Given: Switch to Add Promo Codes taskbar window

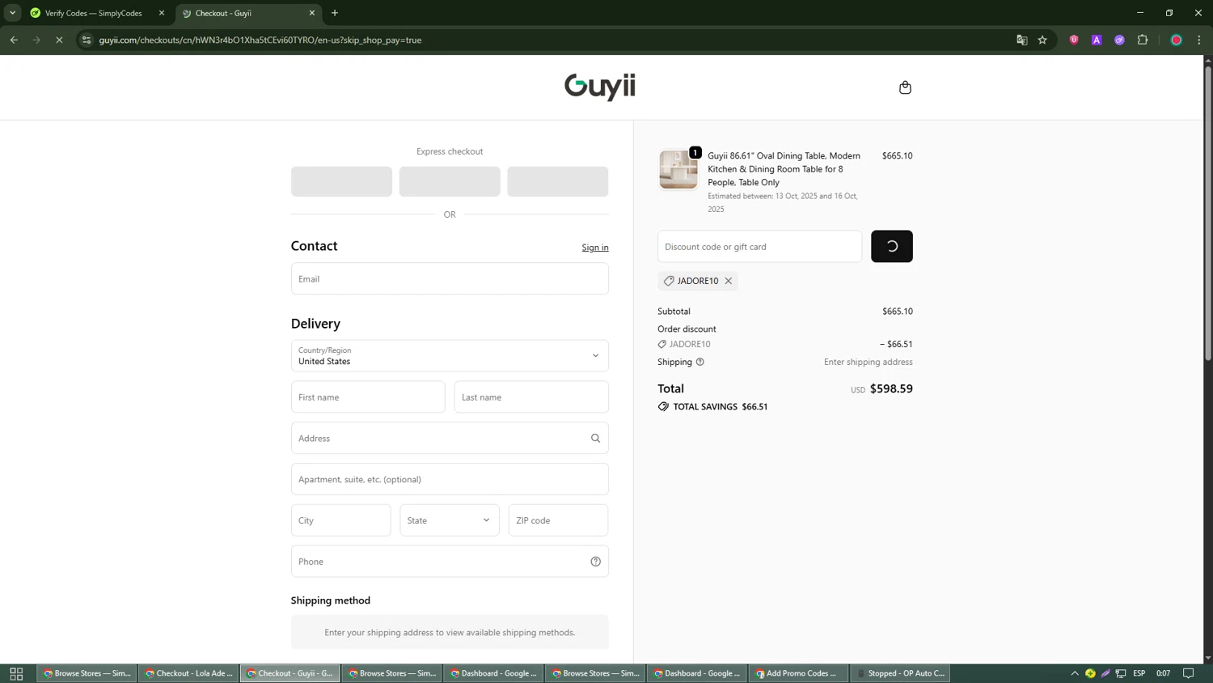Looking at the screenshot, I should (799, 673).
